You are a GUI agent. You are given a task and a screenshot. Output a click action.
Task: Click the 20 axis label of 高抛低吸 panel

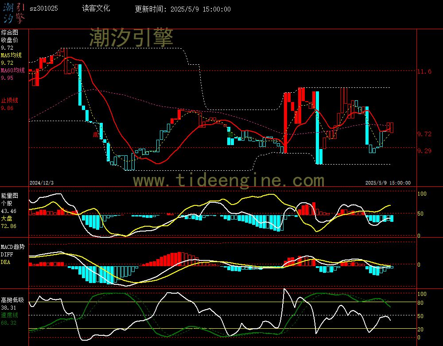[420, 330]
